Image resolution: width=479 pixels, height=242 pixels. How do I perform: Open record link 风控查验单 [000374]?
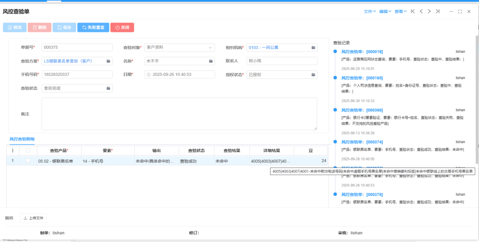(362, 142)
